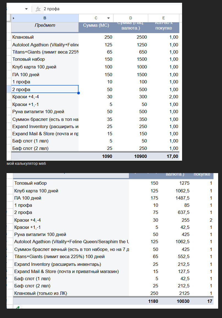Select the total 1090 cell
The height and width of the screenshot is (318, 222).
coord(107,156)
